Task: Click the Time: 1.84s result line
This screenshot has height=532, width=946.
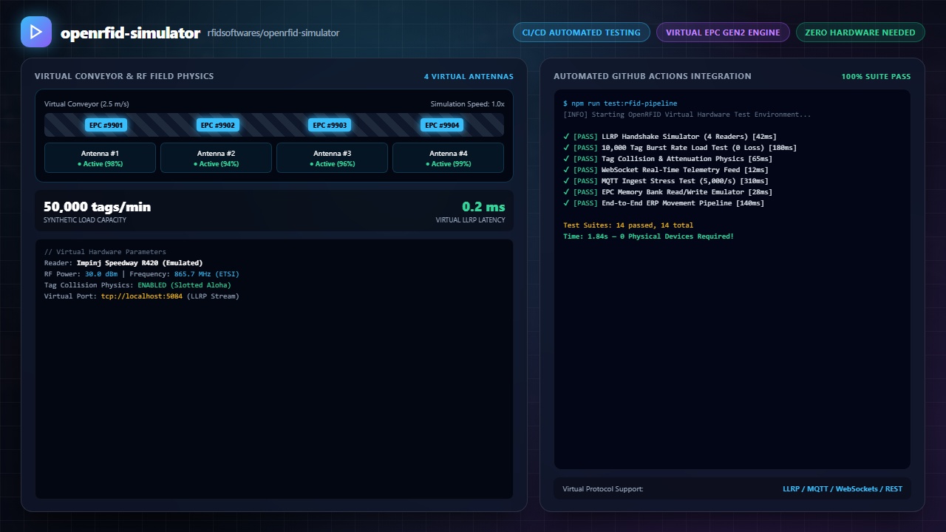Action: point(648,236)
